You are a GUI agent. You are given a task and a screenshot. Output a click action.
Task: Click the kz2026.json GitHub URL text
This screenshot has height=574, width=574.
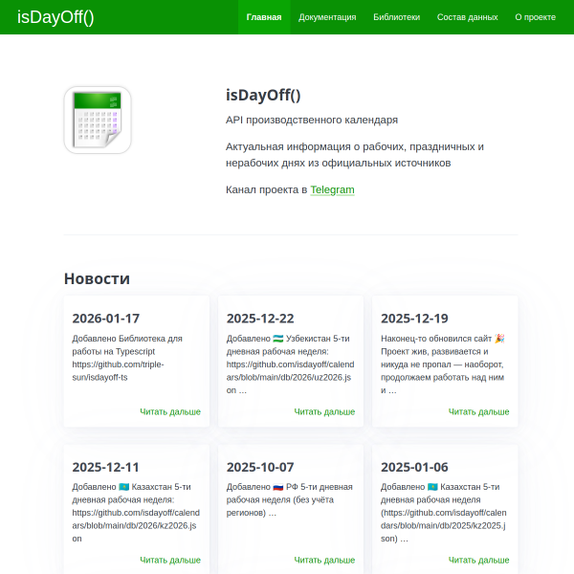[136, 525]
